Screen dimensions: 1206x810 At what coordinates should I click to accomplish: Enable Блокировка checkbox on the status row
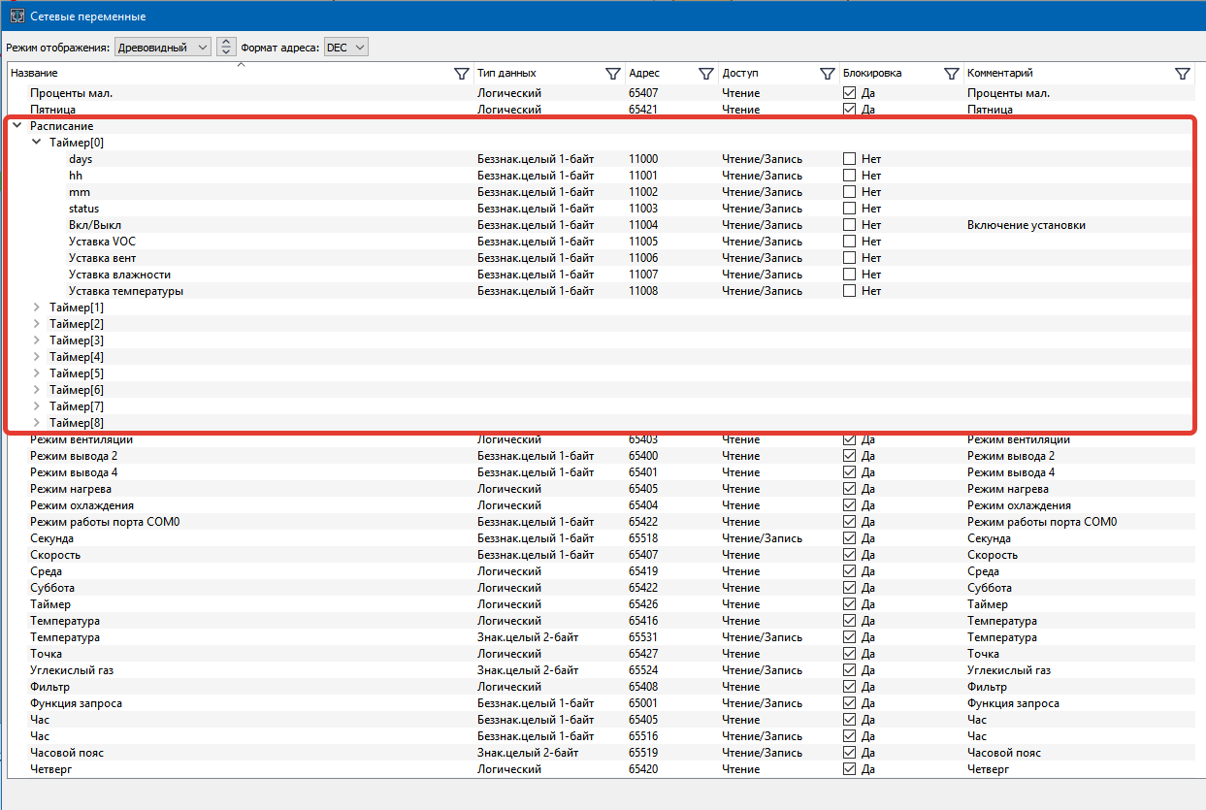850,208
